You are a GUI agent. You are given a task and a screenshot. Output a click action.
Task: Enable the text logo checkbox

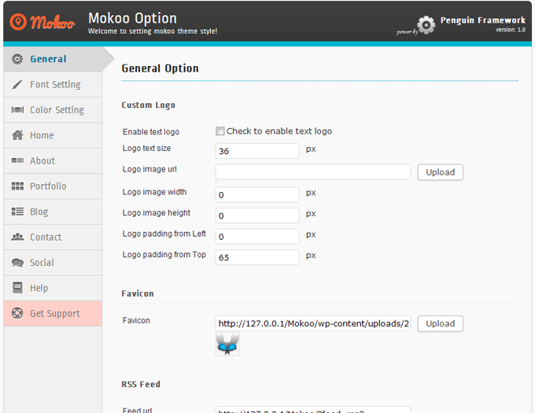coord(220,131)
